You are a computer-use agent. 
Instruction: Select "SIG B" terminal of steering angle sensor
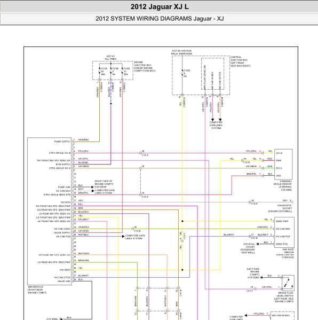(x=279, y=153)
